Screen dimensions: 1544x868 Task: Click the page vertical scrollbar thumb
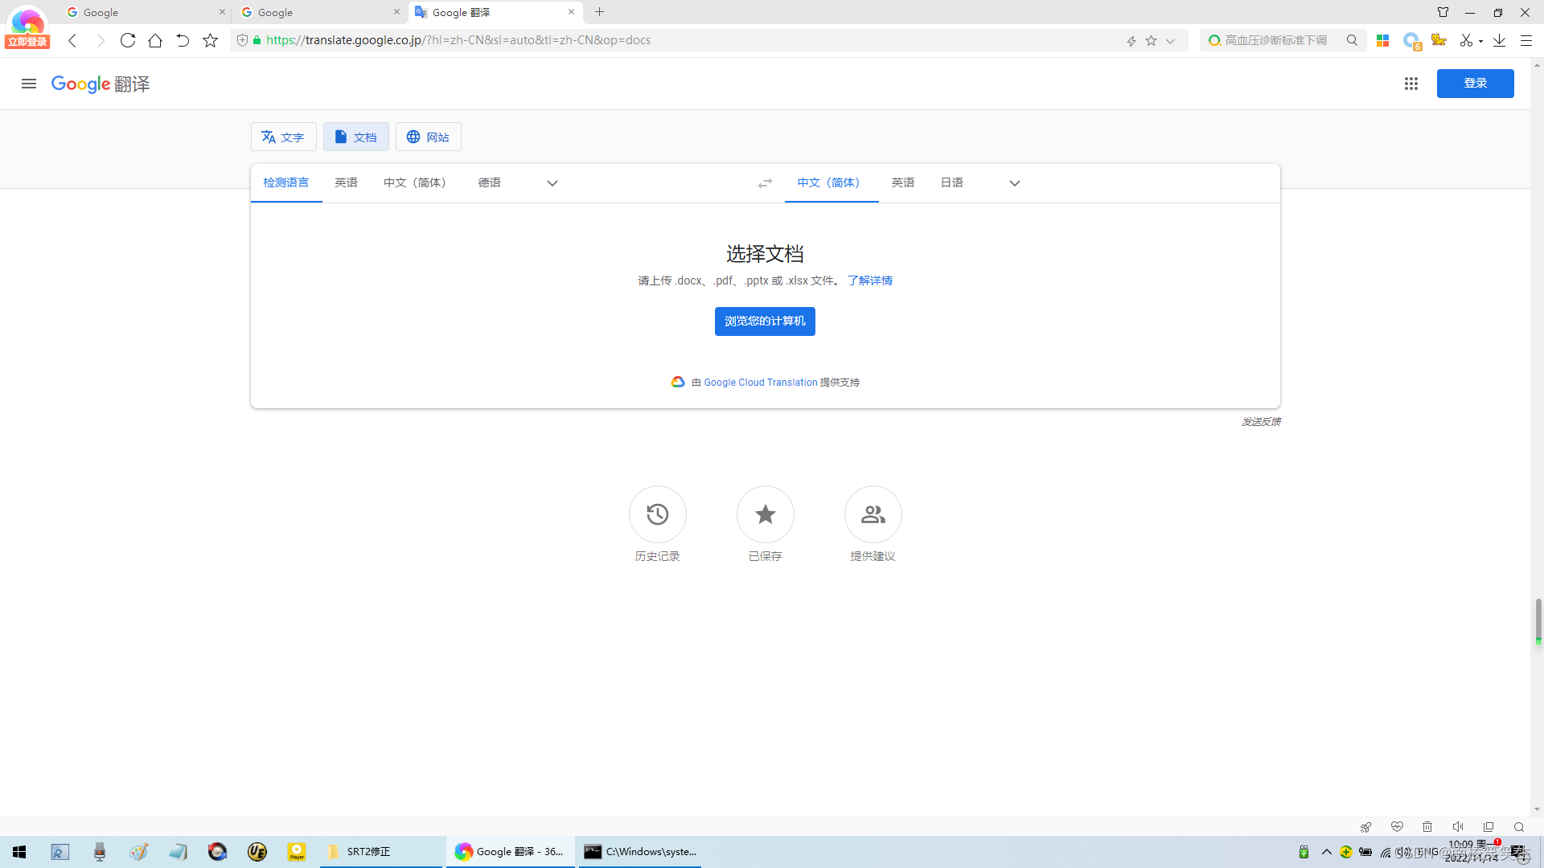1538,619
